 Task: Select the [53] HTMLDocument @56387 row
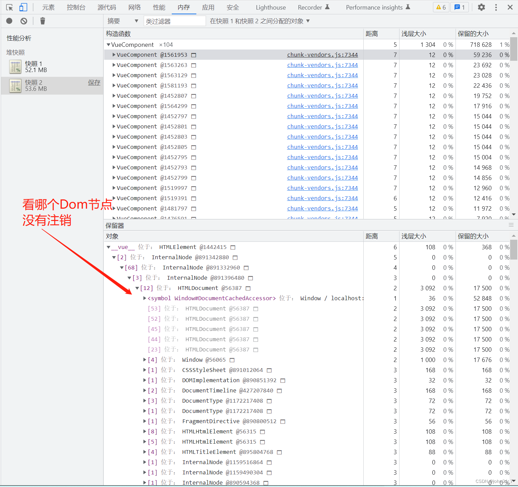pos(307,309)
